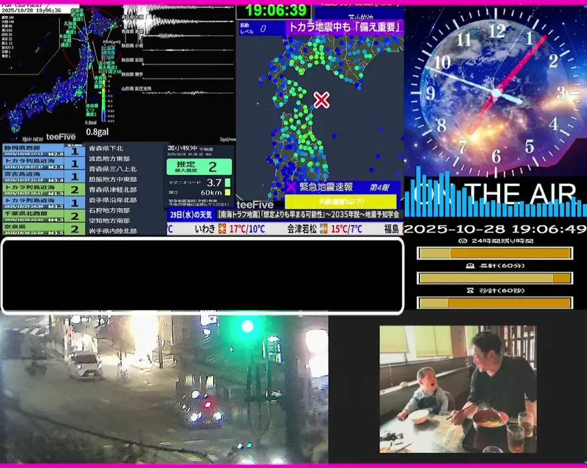This screenshot has width=587, height=468.
Task: Click the 会津若松 15℃/7℃ forecast
Action: (325, 228)
